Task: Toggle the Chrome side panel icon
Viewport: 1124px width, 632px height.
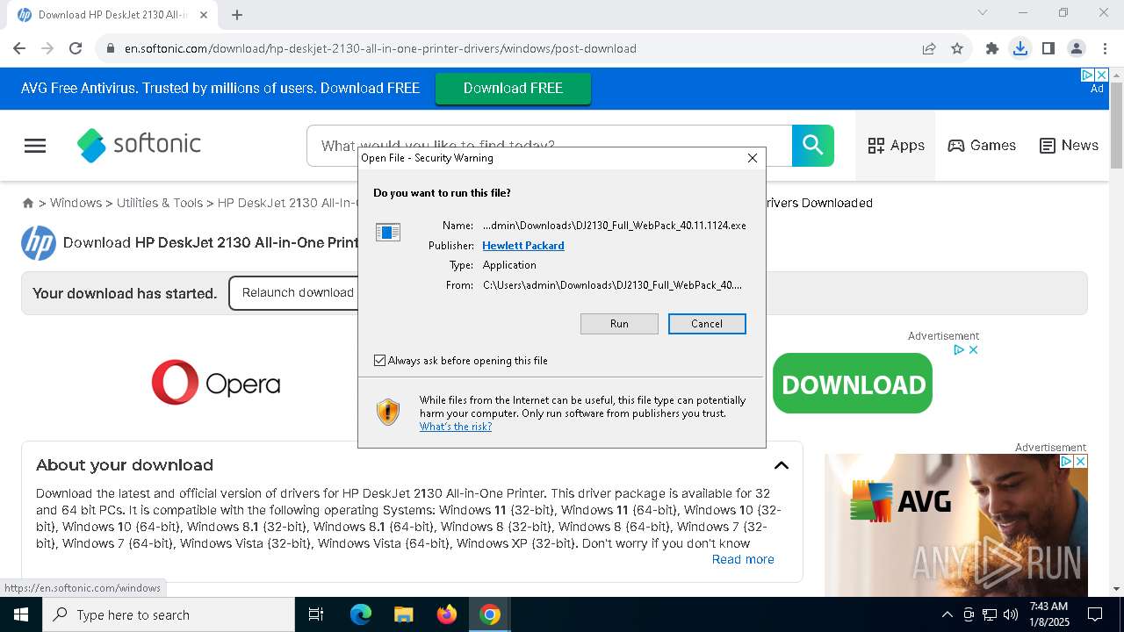Action: [x=1048, y=48]
